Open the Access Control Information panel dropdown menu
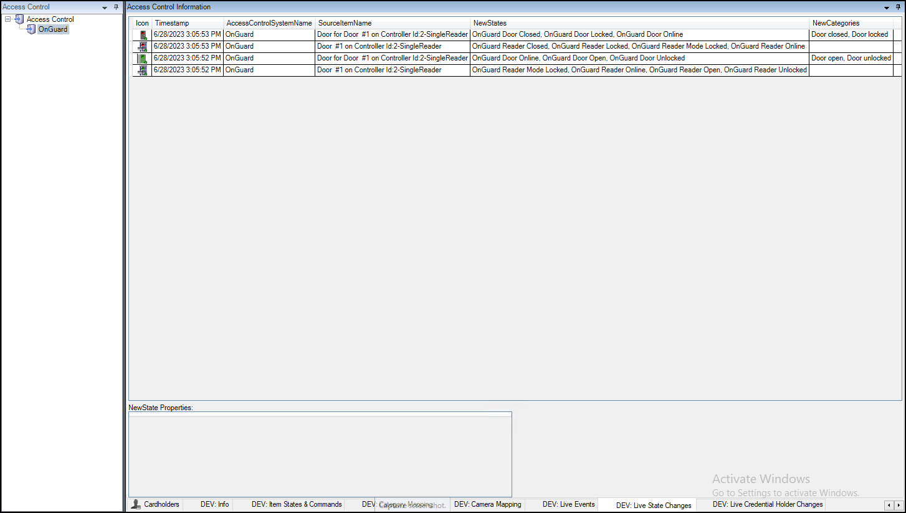Viewport: 906px width, 513px height. tap(886, 6)
